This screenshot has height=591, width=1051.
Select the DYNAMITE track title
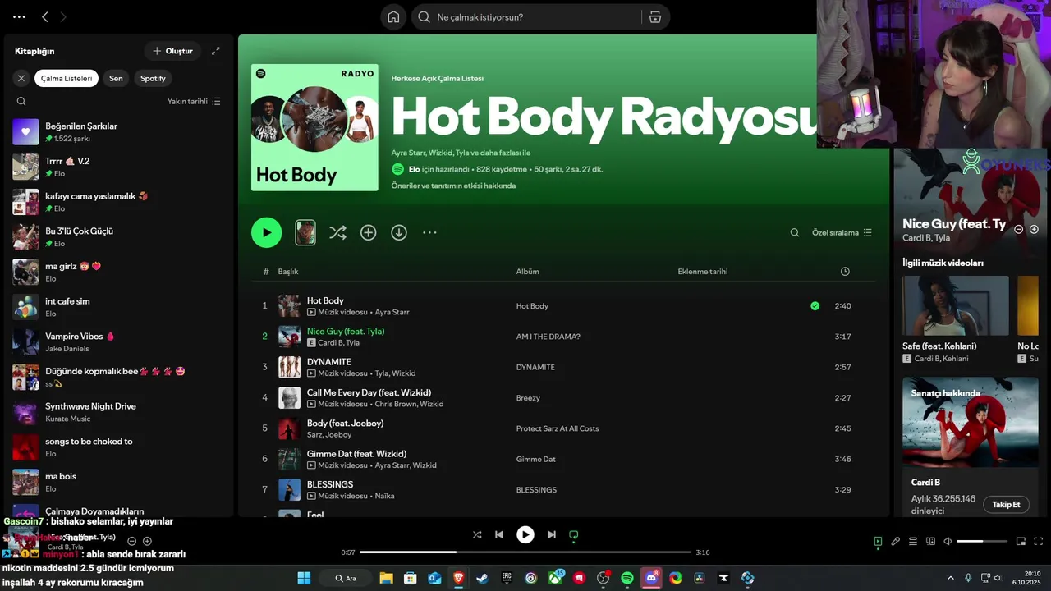328,362
